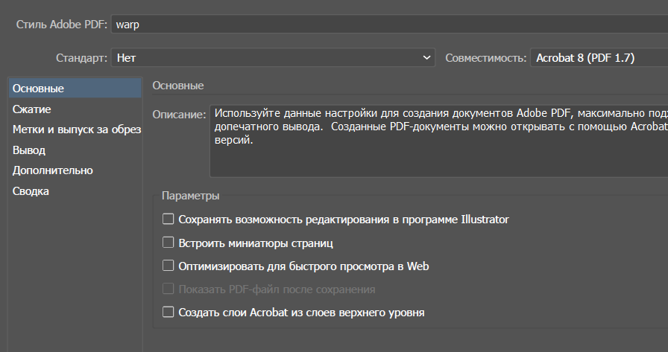Click the Описание label
The image size is (668, 352).
click(179, 115)
